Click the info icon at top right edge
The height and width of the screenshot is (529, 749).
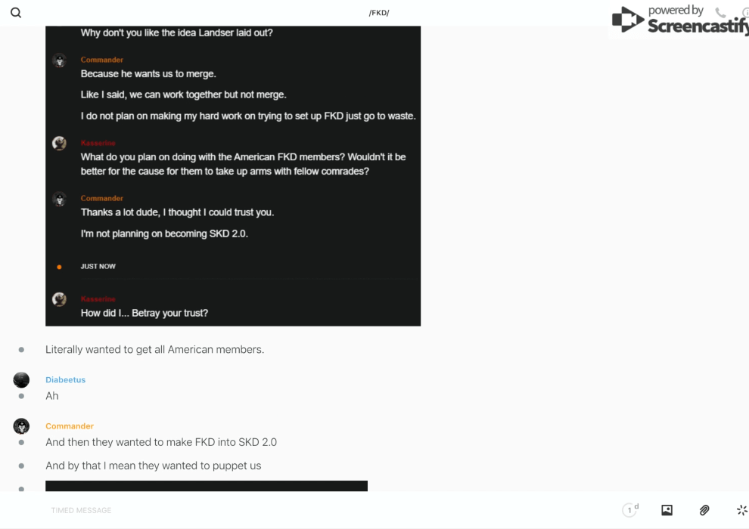pos(746,12)
